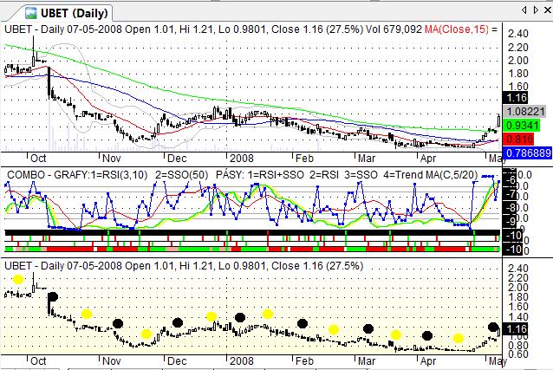Click the COMBO - GRAFY indicator title
The width and height of the screenshot is (553, 370).
click(47, 175)
